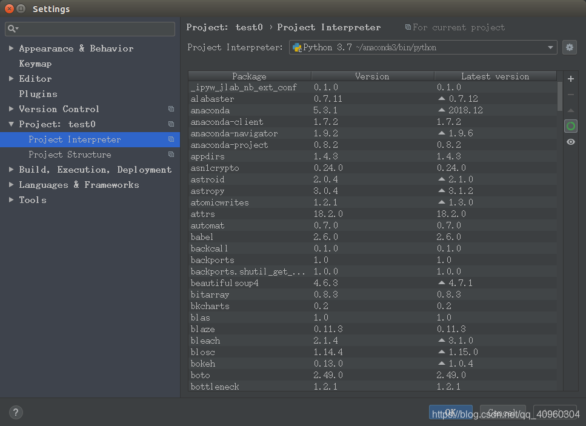Click the OK button

[x=451, y=412]
